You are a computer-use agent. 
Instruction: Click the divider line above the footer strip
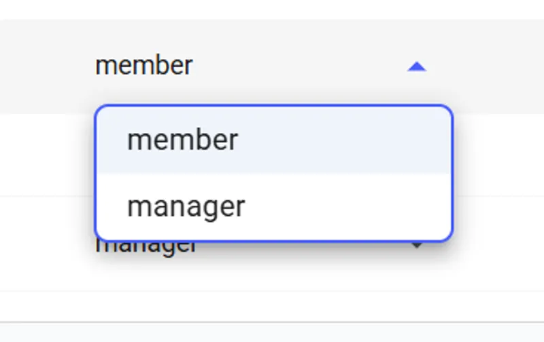pyautogui.click(x=272, y=322)
